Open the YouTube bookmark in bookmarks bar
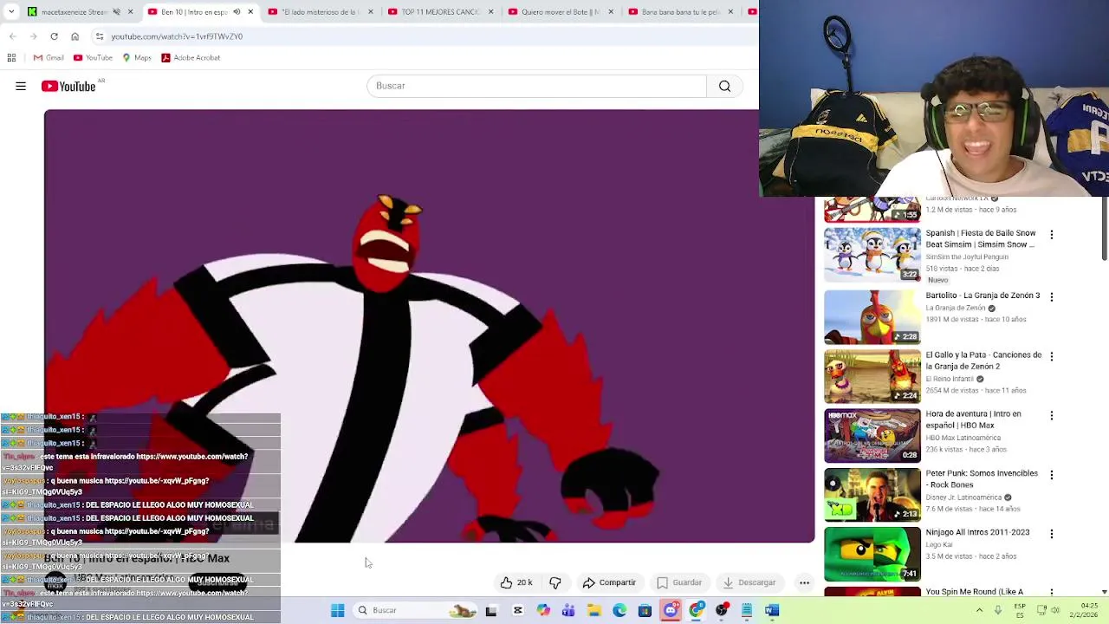 (x=93, y=57)
